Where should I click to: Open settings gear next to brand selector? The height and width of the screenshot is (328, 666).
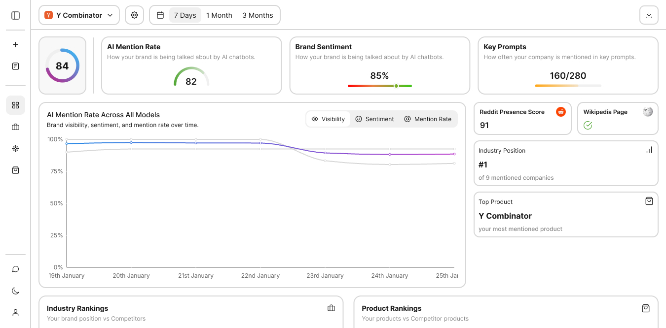tap(134, 15)
